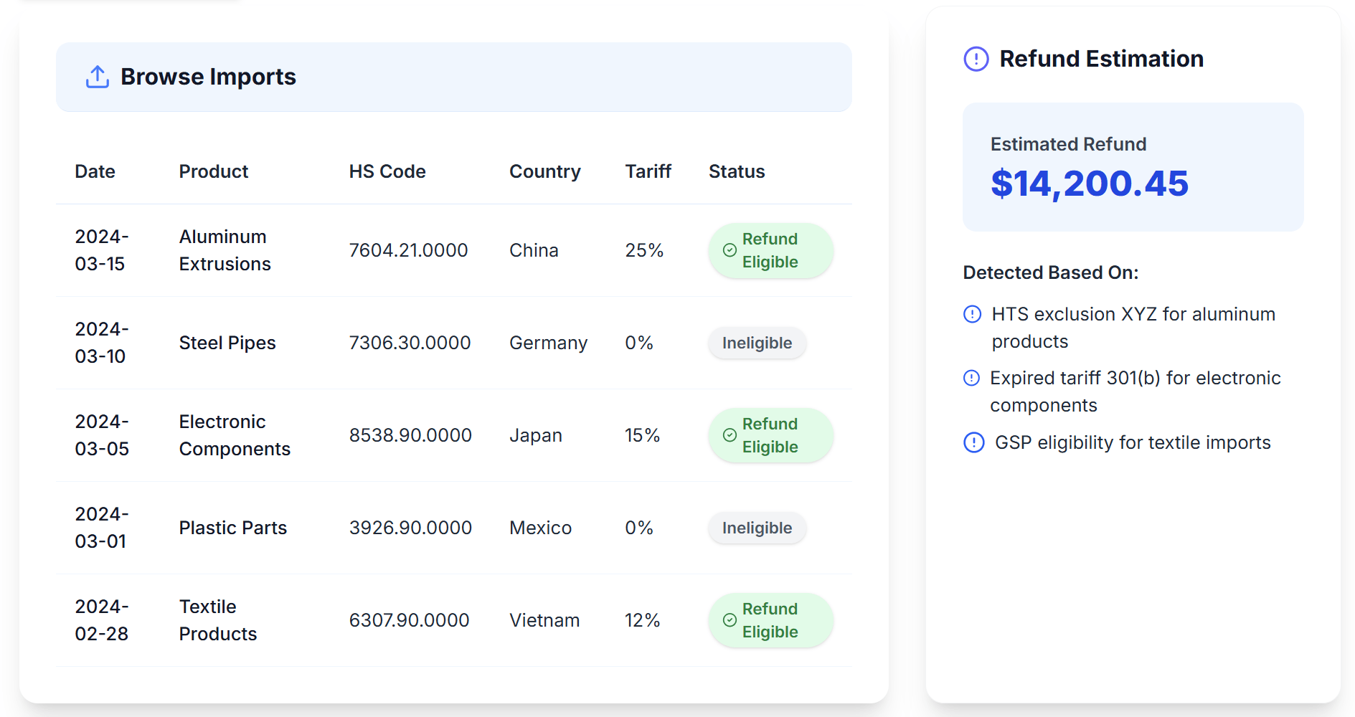The height and width of the screenshot is (717, 1355).
Task: Select the Vietnam country cell
Action: coord(544,620)
